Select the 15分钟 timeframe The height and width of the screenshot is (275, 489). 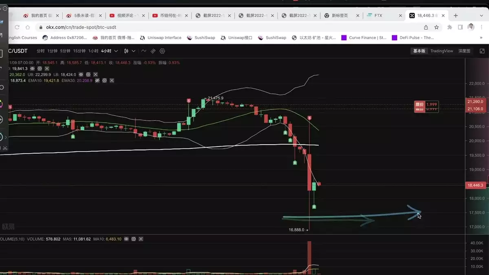click(x=79, y=51)
